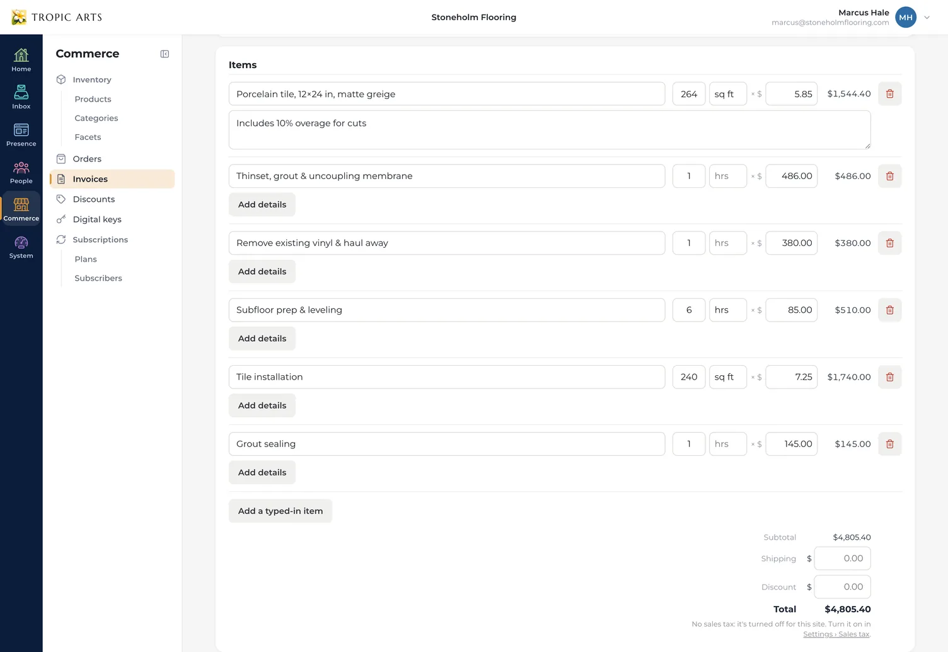Select the Commerce storefront icon

(21, 209)
